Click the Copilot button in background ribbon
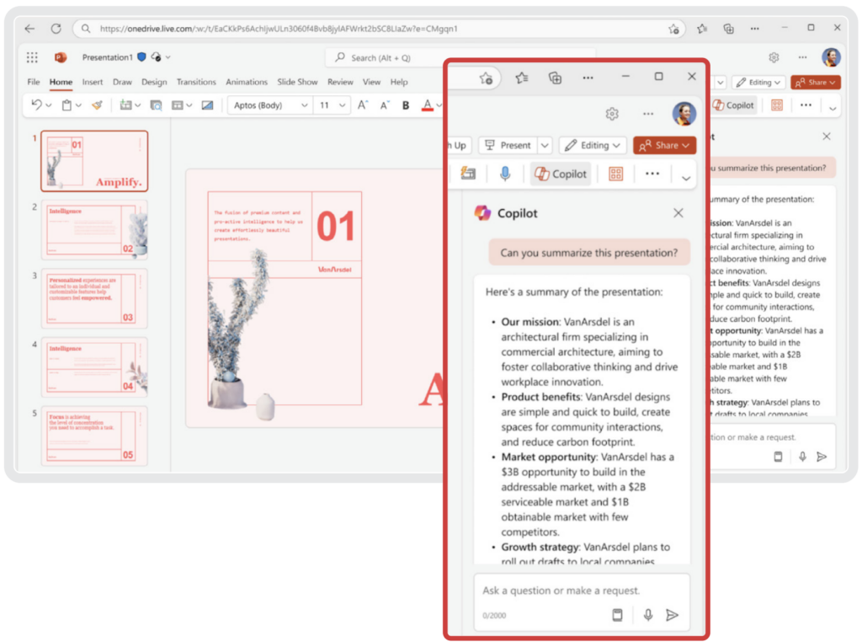 pyautogui.click(x=734, y=105)
